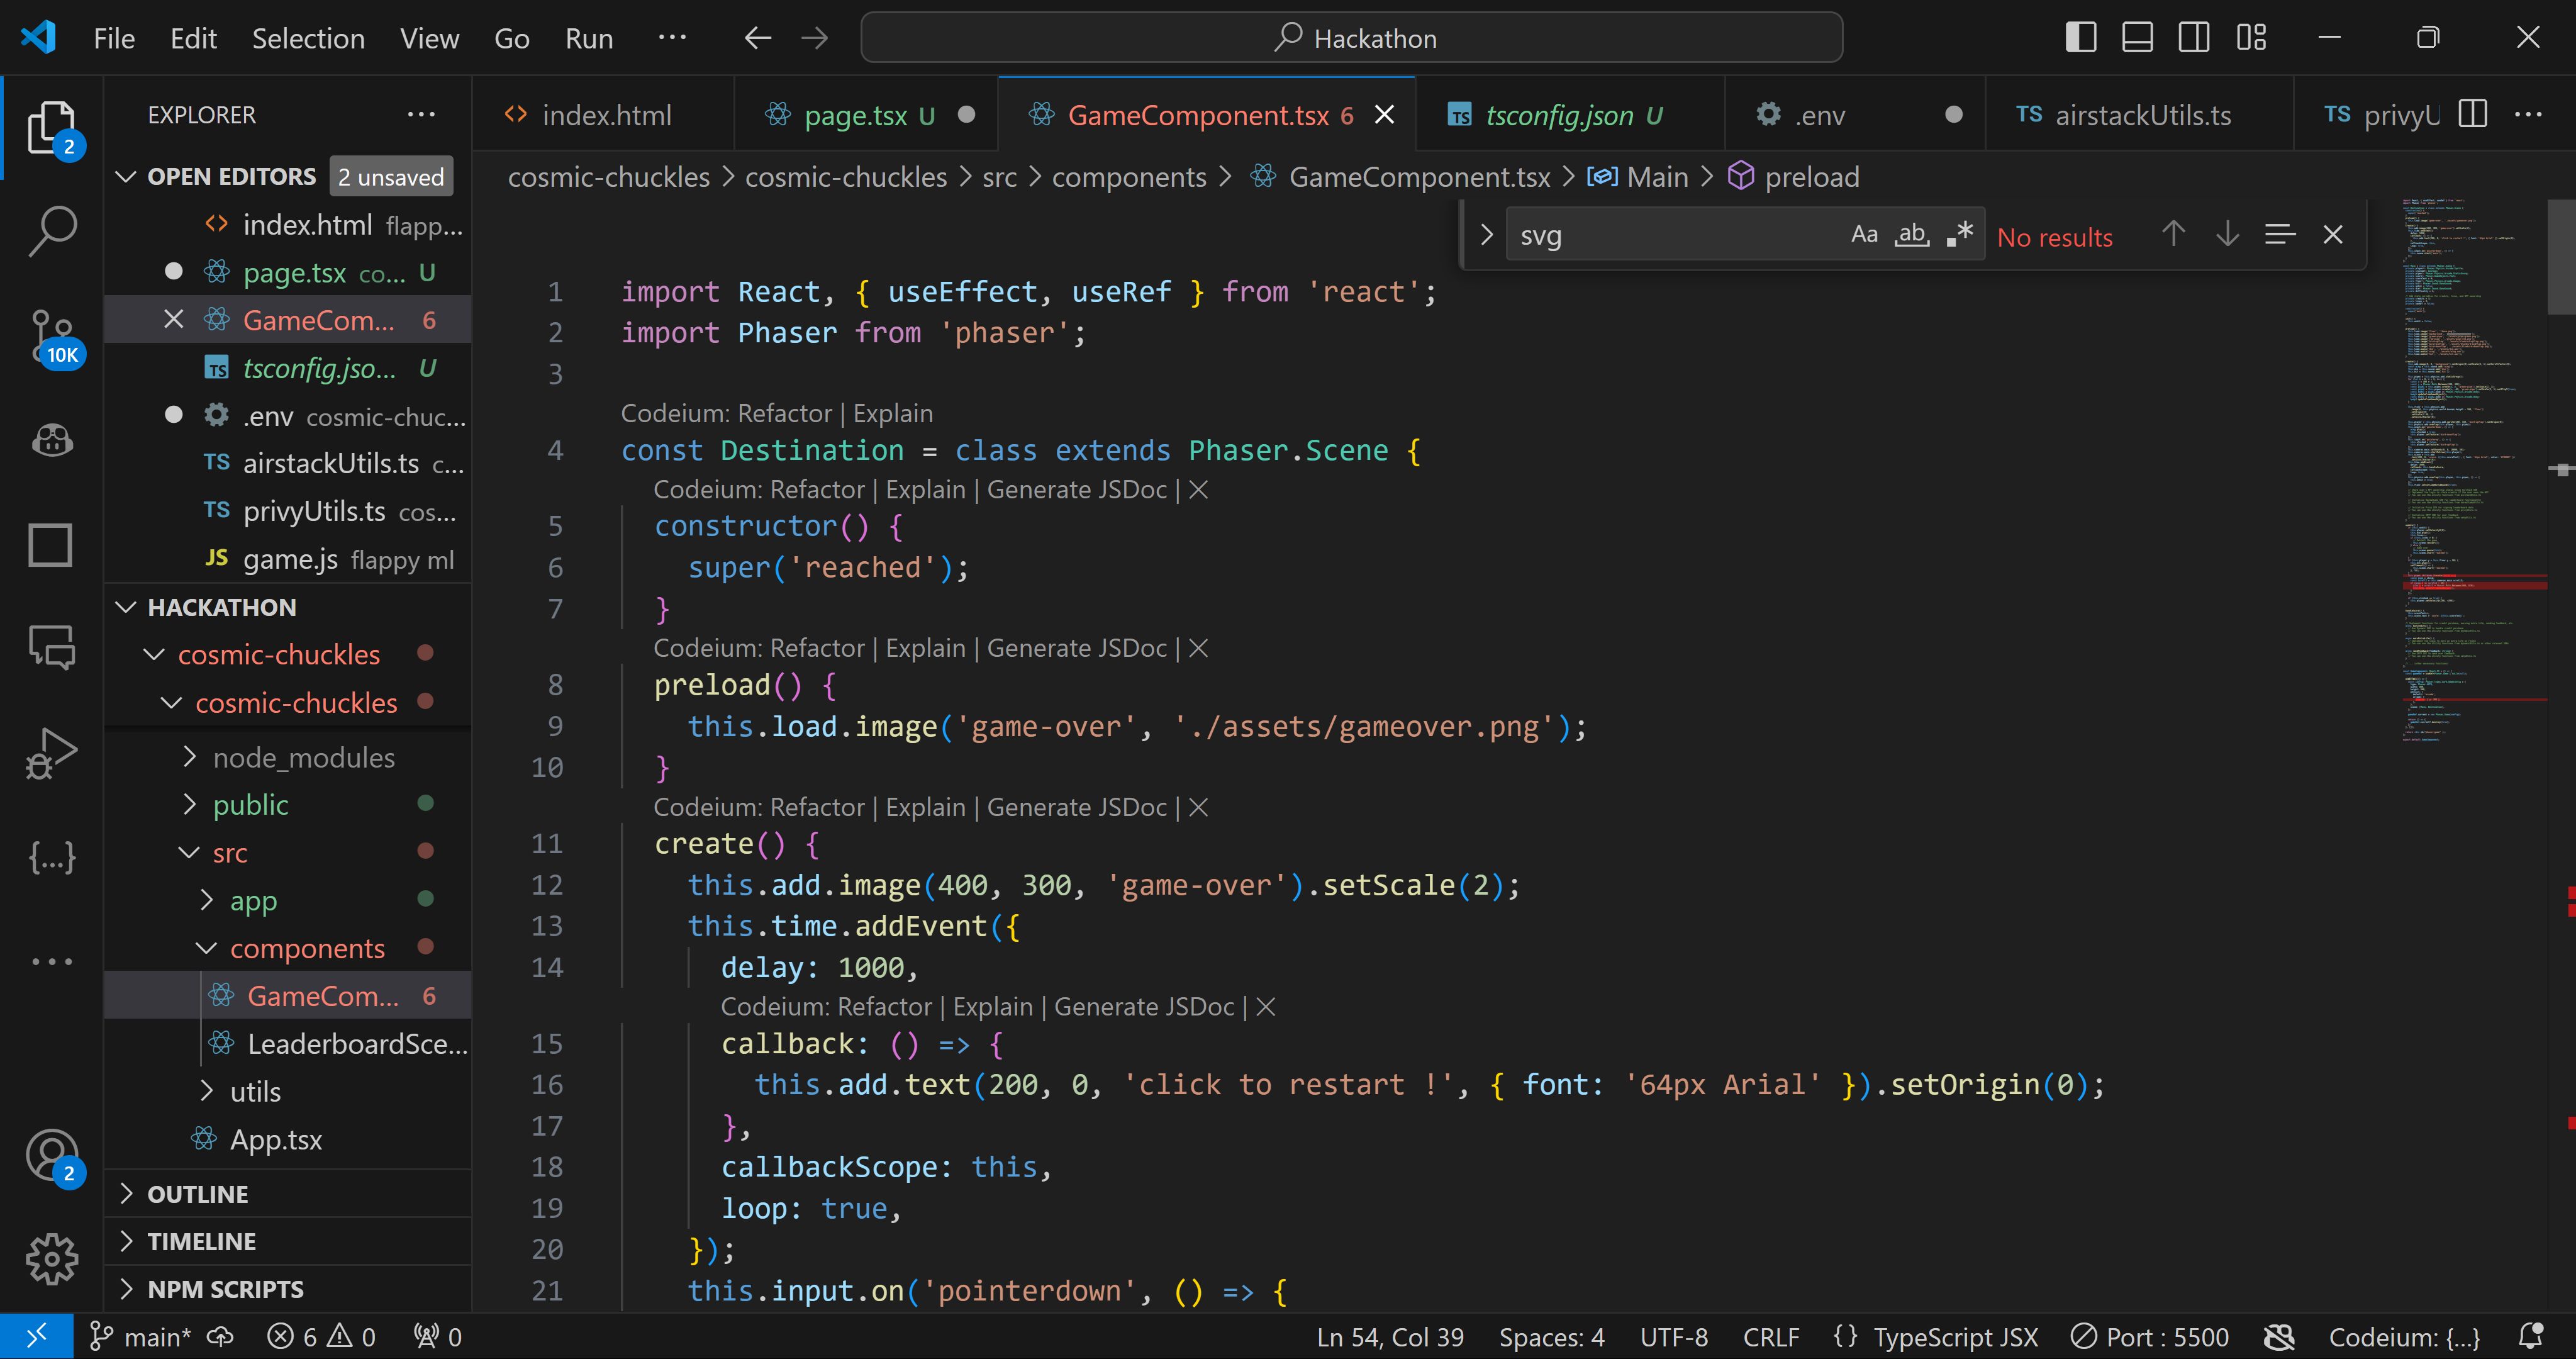
Task: Expand the public folder
Action: click(x=190, y=804)
